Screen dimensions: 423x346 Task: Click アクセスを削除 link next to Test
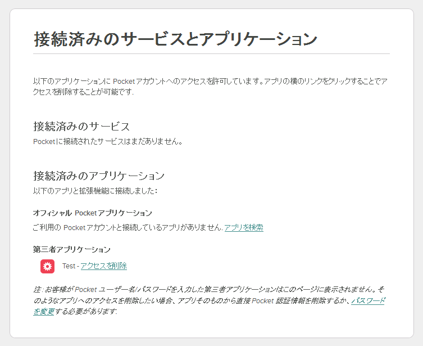[103, 266]
